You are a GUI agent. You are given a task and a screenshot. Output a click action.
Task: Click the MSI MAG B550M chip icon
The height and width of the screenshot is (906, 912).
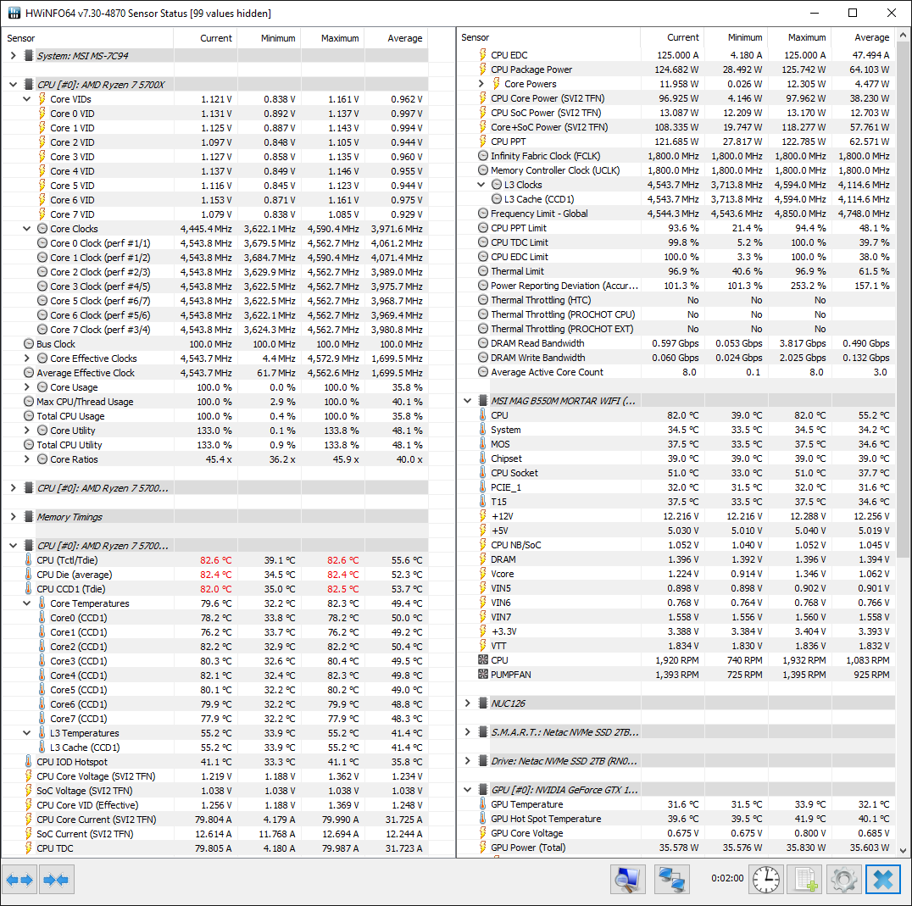pyautogui.click(x=483, y=401)
